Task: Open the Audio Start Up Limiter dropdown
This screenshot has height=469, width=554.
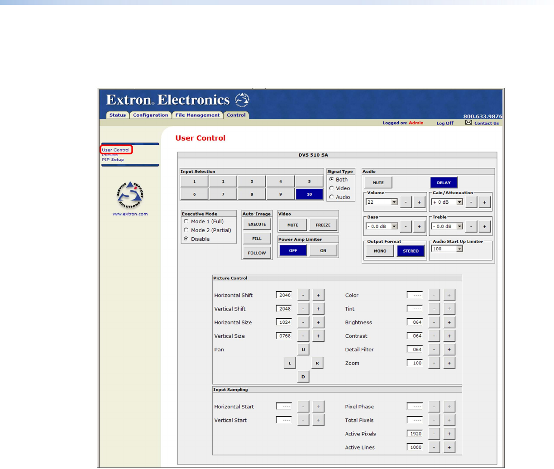Action: pyautogui.click(x=459, y=249)
